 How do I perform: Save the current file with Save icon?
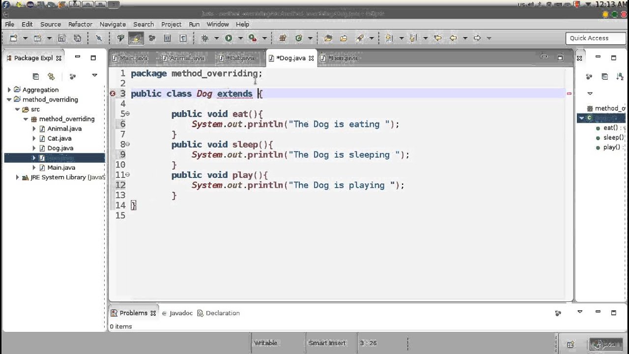62,38
